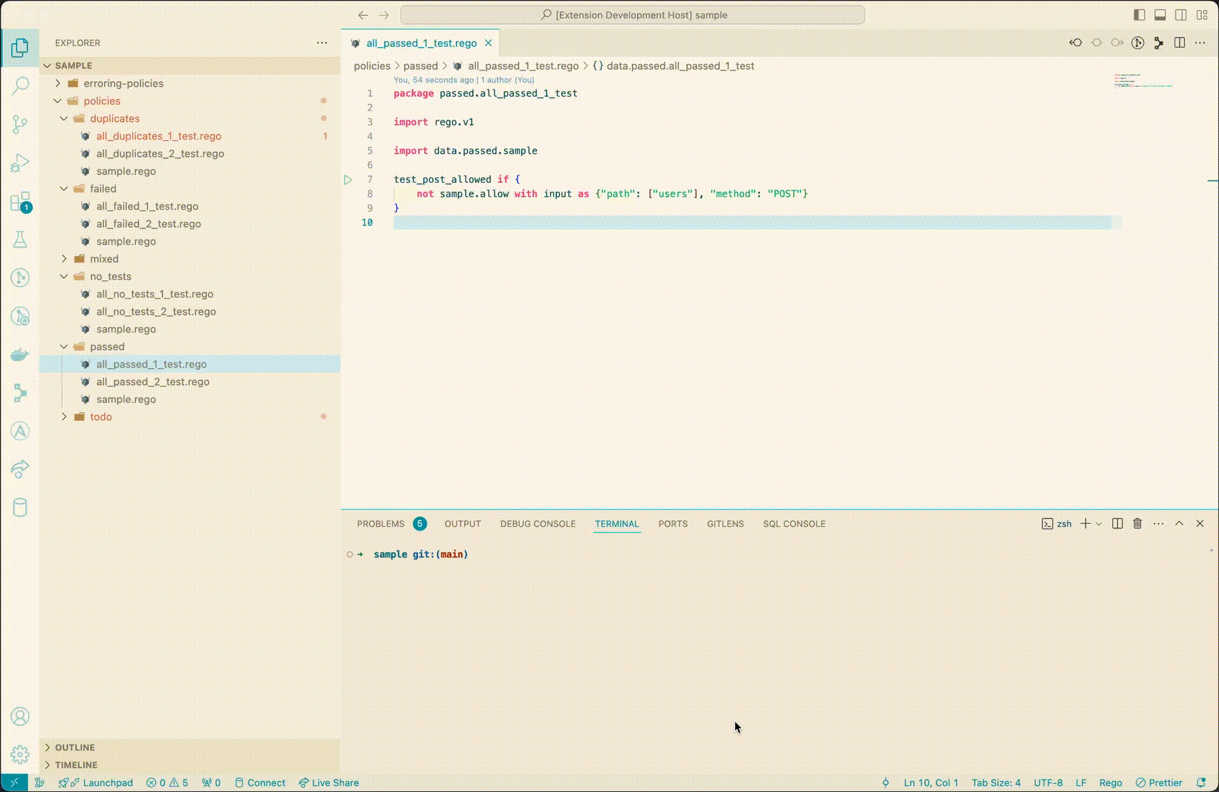Open the Extensions view
The image size is (1219, 792).
click(x=20, y=202)
